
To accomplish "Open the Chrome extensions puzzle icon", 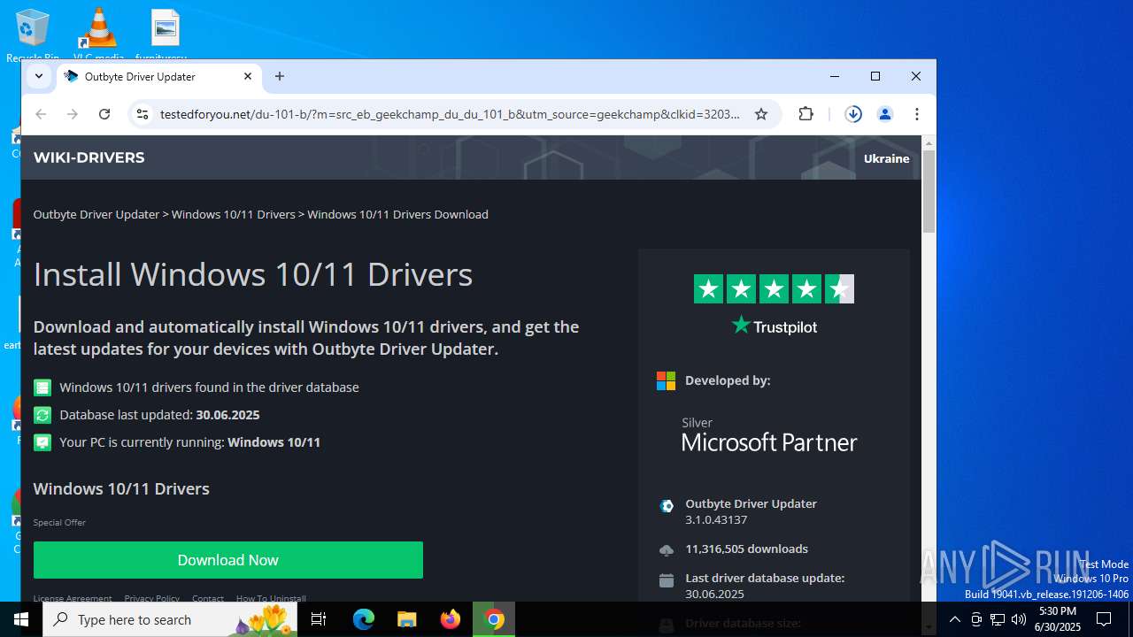I will (805, 114).
